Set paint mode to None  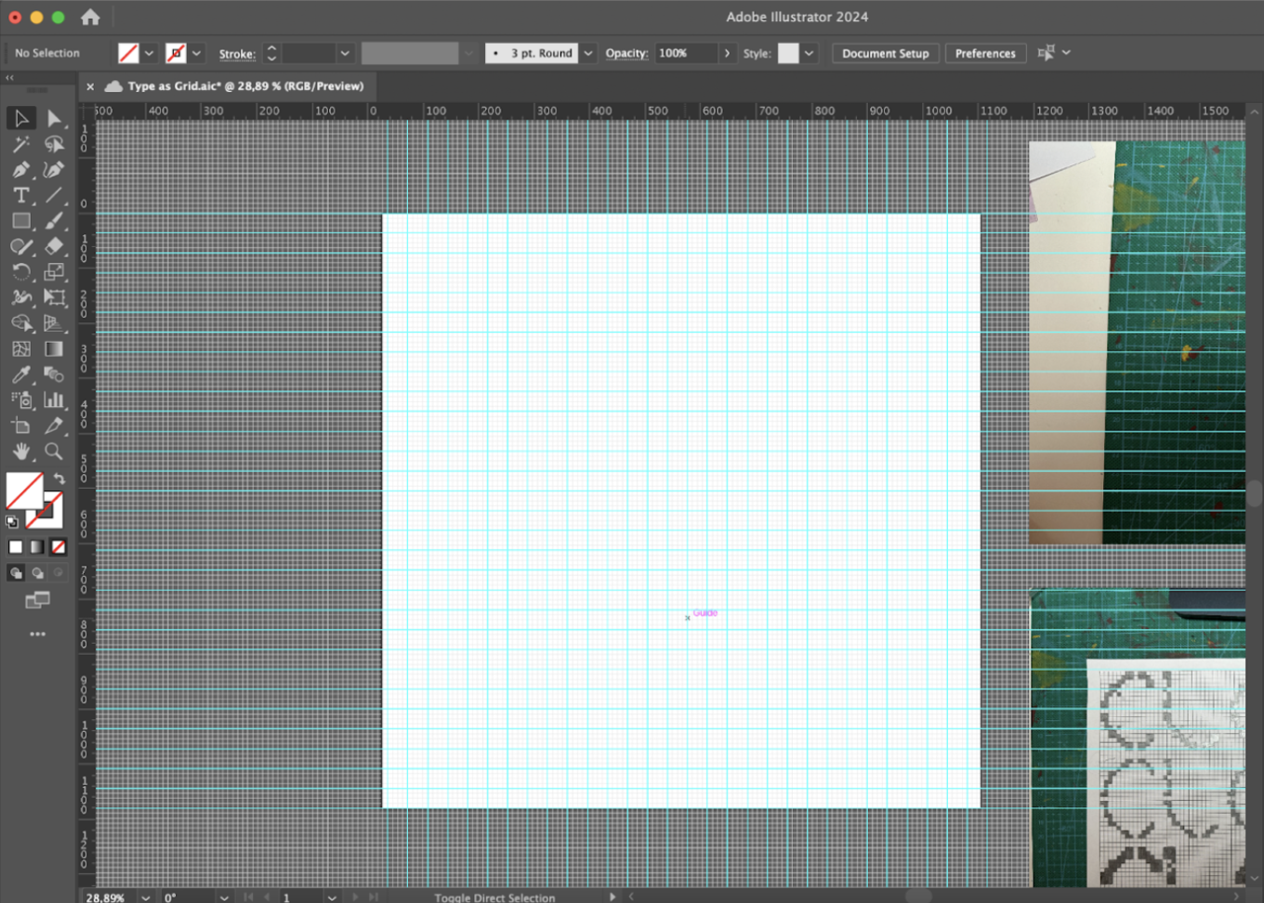[x=59, y=547]
